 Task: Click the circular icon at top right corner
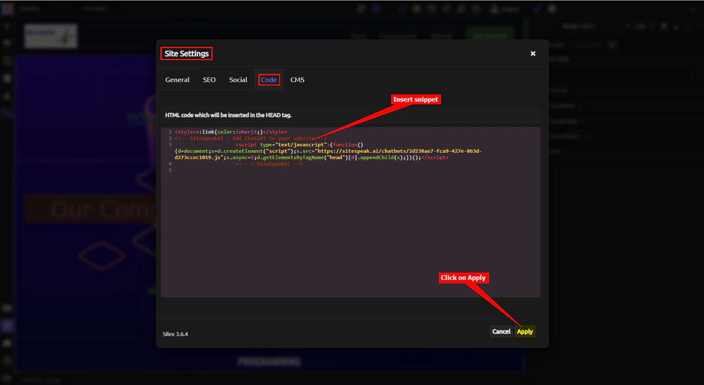point(552,9)
